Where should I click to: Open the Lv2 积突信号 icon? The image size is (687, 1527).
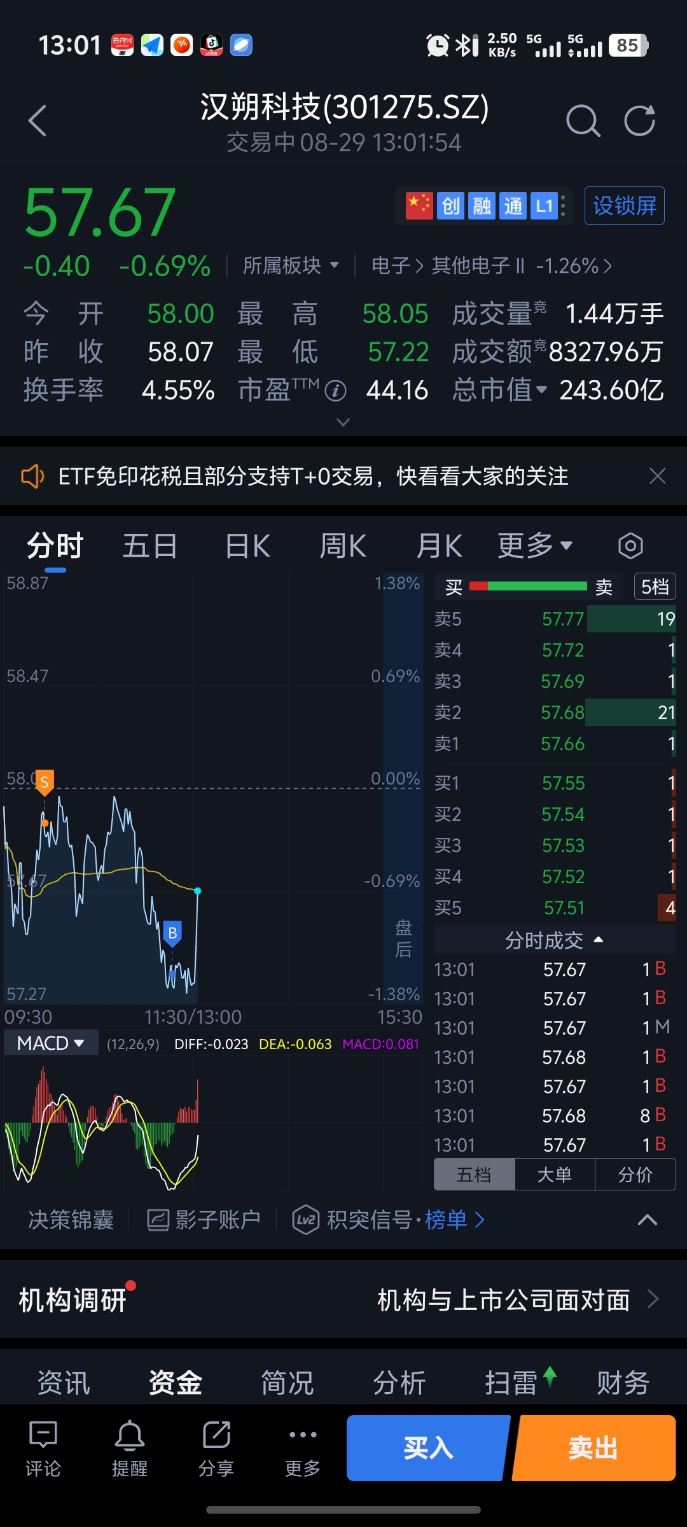(x=306, y=1220)
